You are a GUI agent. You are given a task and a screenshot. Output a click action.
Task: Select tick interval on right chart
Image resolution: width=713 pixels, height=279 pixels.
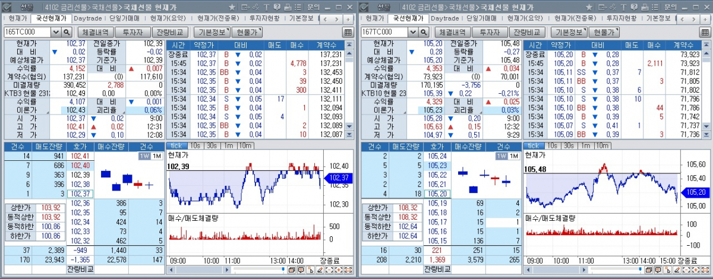533,145
